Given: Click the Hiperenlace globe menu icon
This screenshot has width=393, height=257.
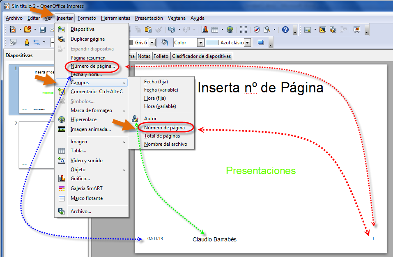Looking at the screenshot, I should (x=62, y=119).
